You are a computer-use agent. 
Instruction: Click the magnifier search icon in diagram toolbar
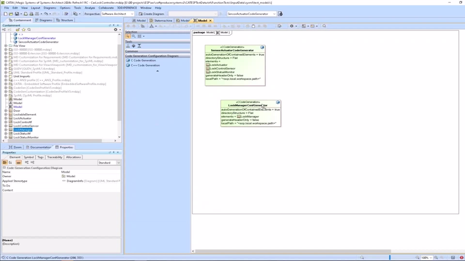pyautogui.click(x=324, y=26)
